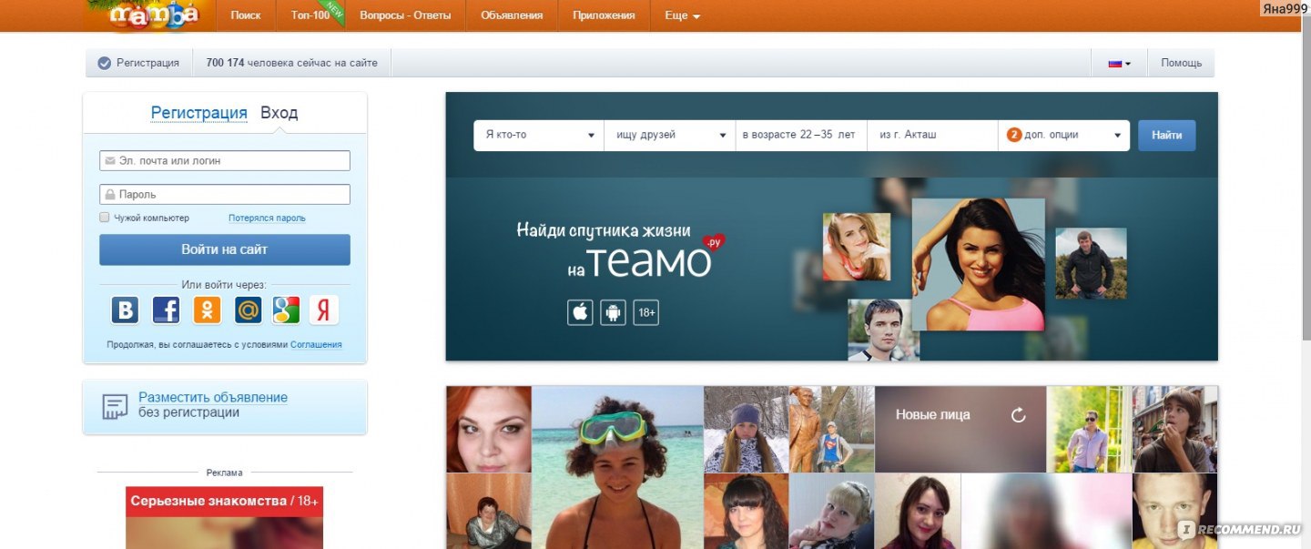
Task: Open Топ-100 in the top menu
Action: [310, 15]
